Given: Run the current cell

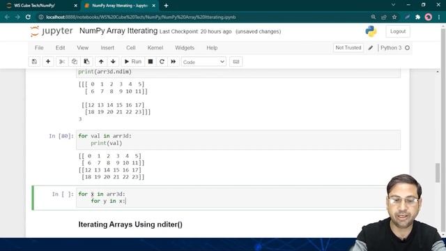Looking at the screenshot, I should click(133, 62).
